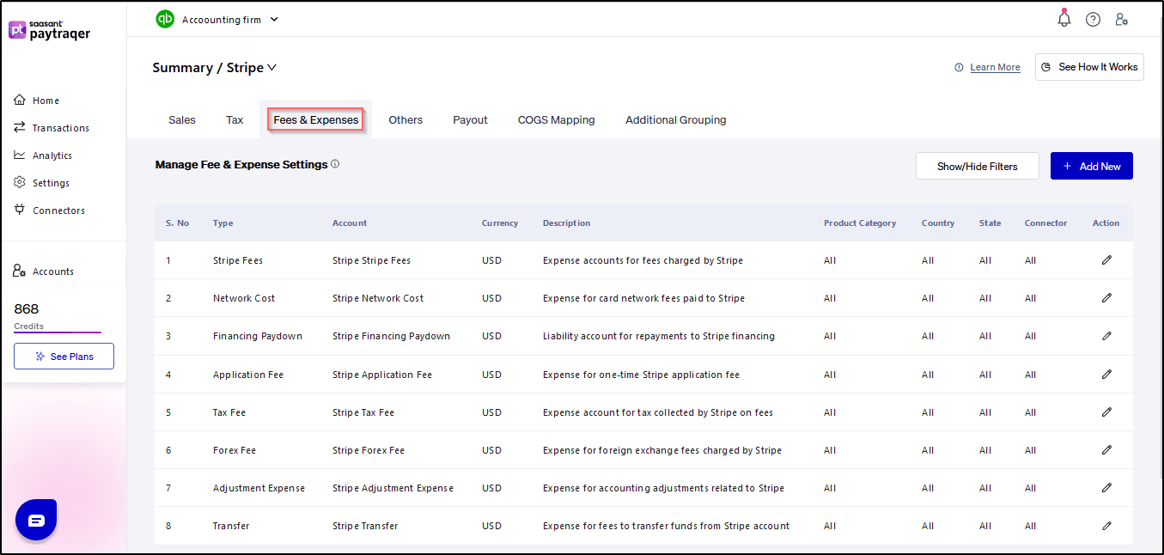Edit the Forex Fee row pencil icon

coord(1106,449)
